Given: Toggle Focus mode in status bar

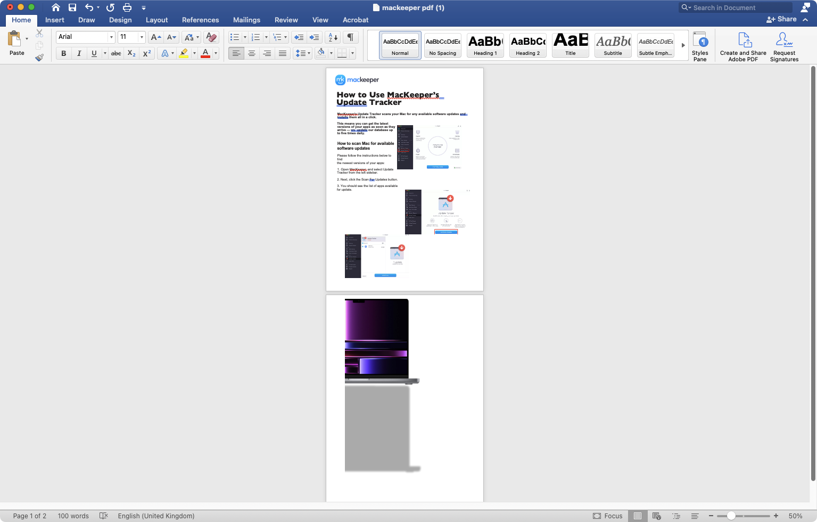Looking at the screenshot, I should pyautogui.click(x=608, y=516).
